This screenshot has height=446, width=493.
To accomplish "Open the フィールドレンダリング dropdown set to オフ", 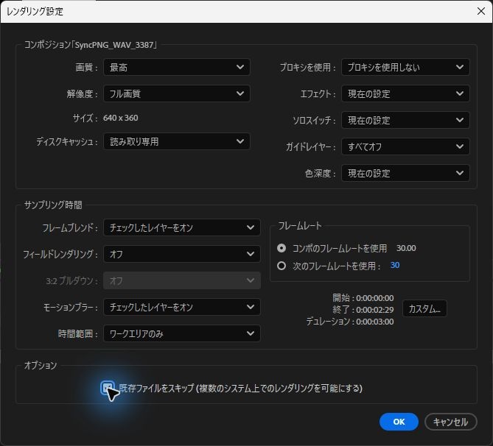I will point(182,254).
